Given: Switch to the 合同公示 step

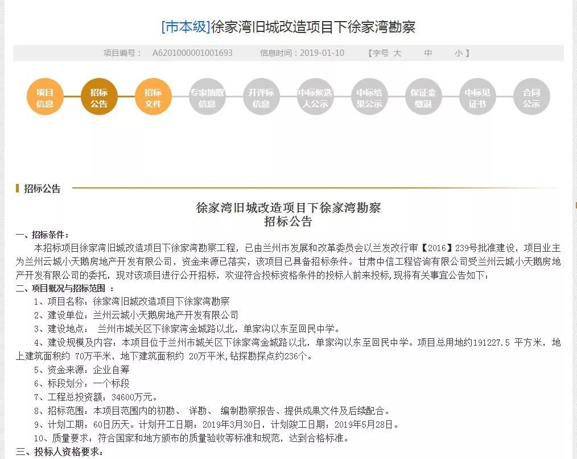Looking at the screenshot, I should click(x=531, y=98).
